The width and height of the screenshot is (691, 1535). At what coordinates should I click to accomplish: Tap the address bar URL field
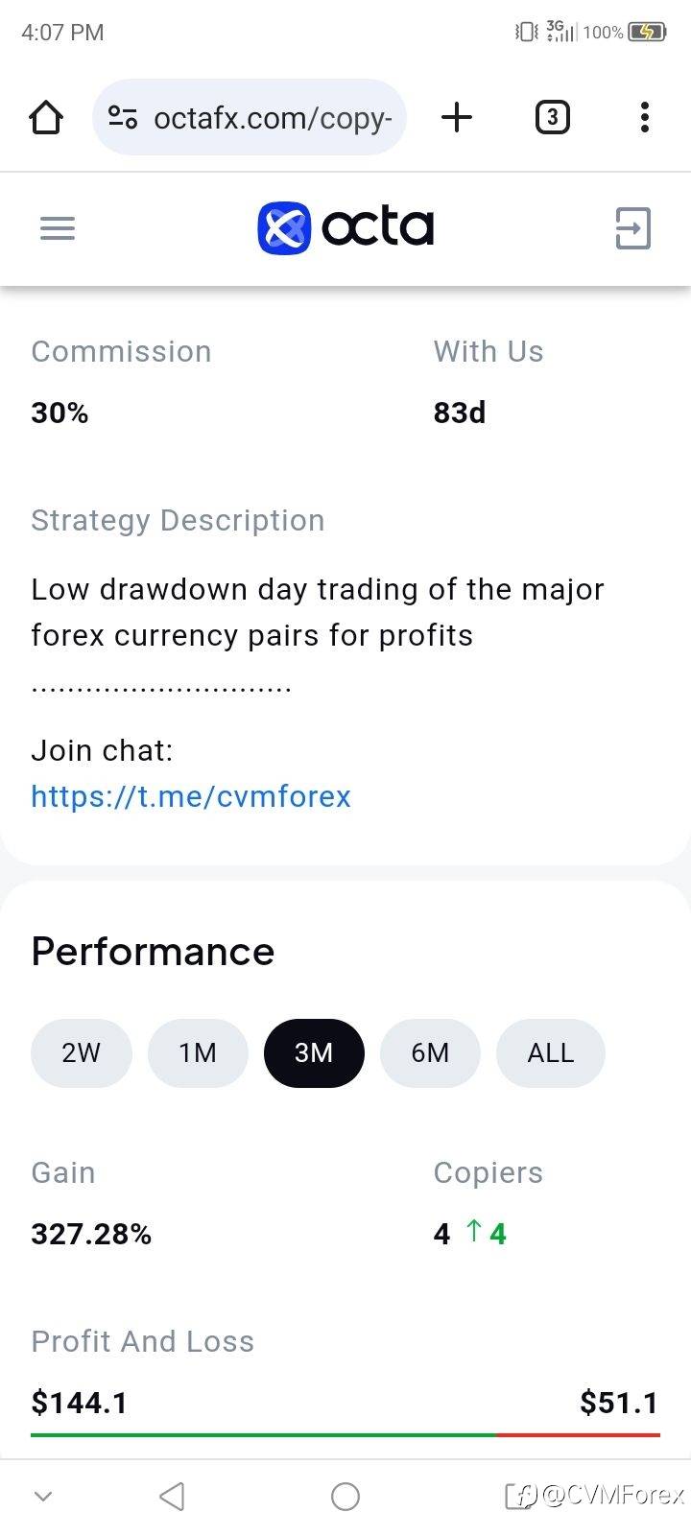point(273,118)
